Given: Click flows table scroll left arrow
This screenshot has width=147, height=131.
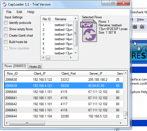Looking at the screenshot, I should [x=7, y=123].
